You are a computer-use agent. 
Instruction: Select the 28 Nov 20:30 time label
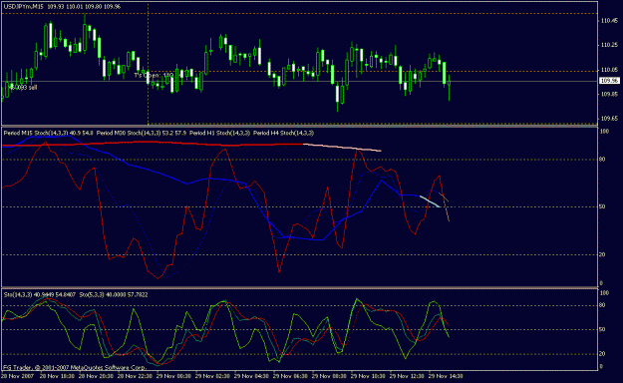pyautogui.click(x=96, y=376)
